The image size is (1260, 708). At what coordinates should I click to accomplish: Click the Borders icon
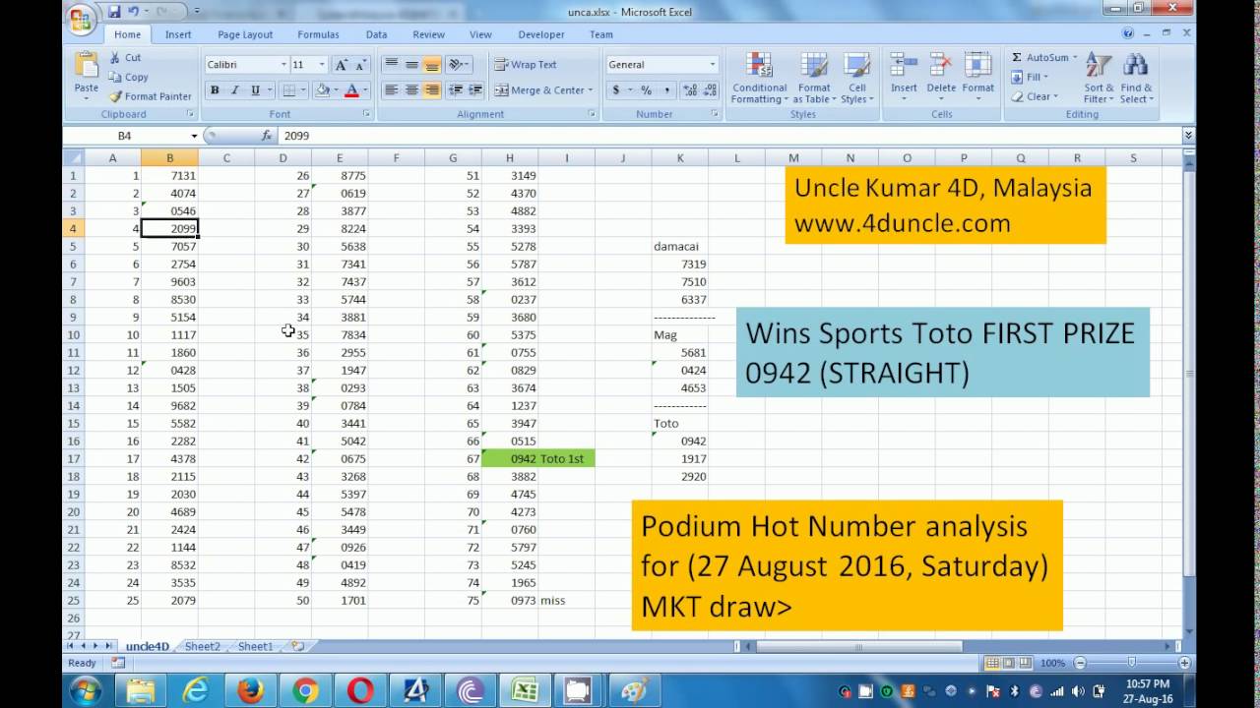click(289, 90)
